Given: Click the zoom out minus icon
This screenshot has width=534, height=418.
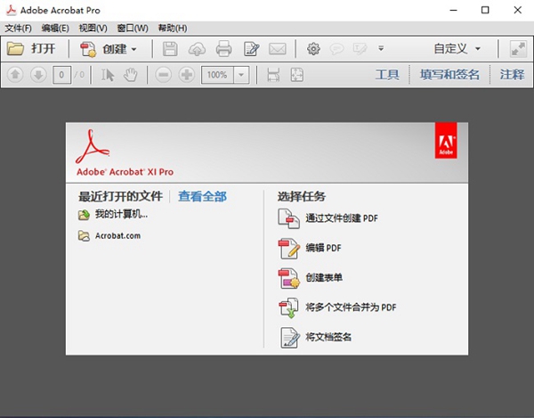Looking at the screenshot, I should pos(162,75).
